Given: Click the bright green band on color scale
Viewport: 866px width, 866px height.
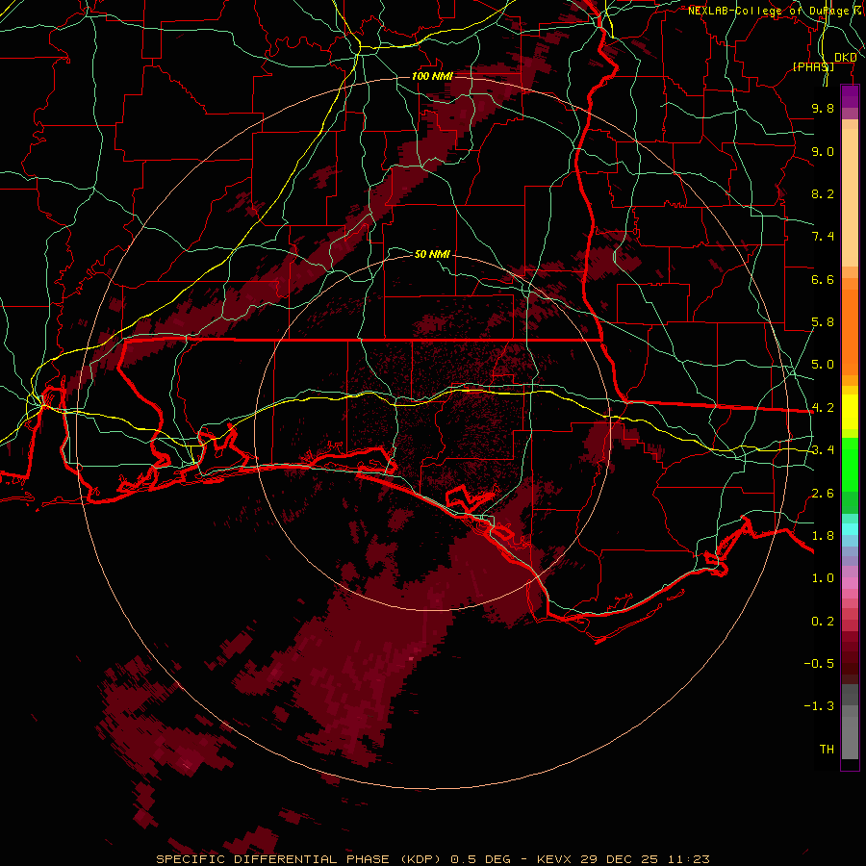Looking at the screenshot, I should (x=850, y=464).
